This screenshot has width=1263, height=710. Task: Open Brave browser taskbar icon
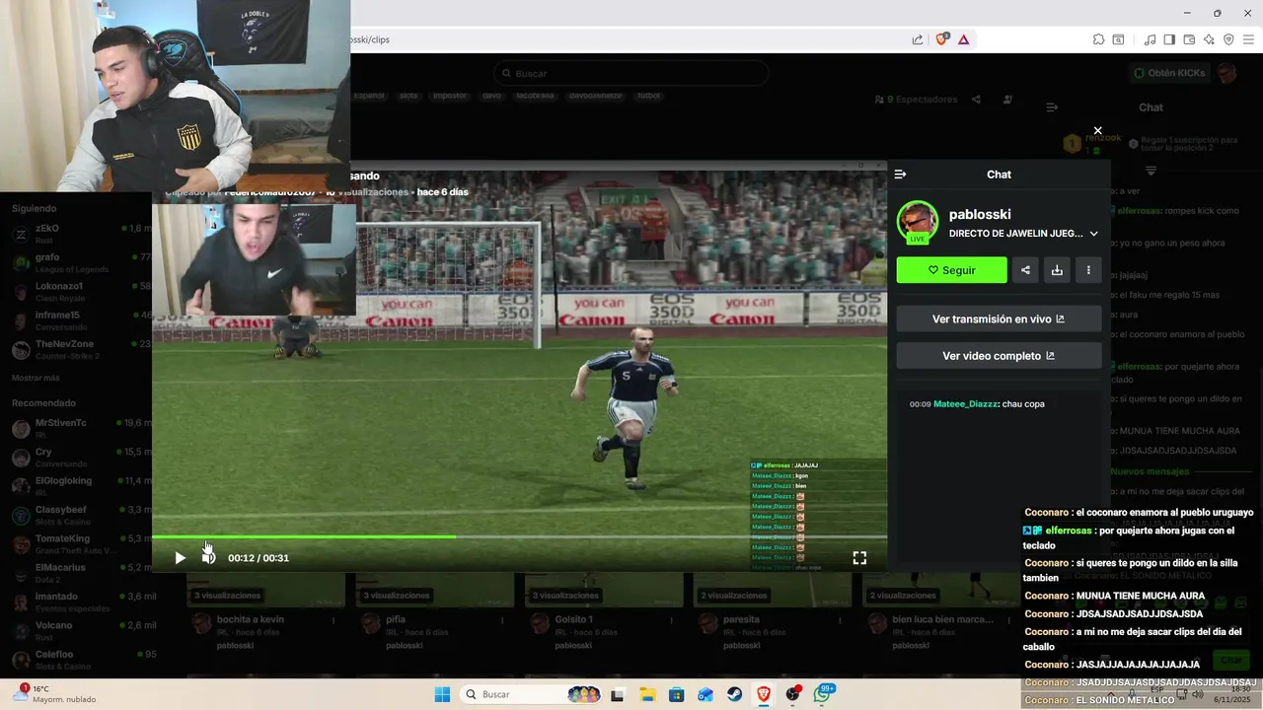tap(764, 694)
